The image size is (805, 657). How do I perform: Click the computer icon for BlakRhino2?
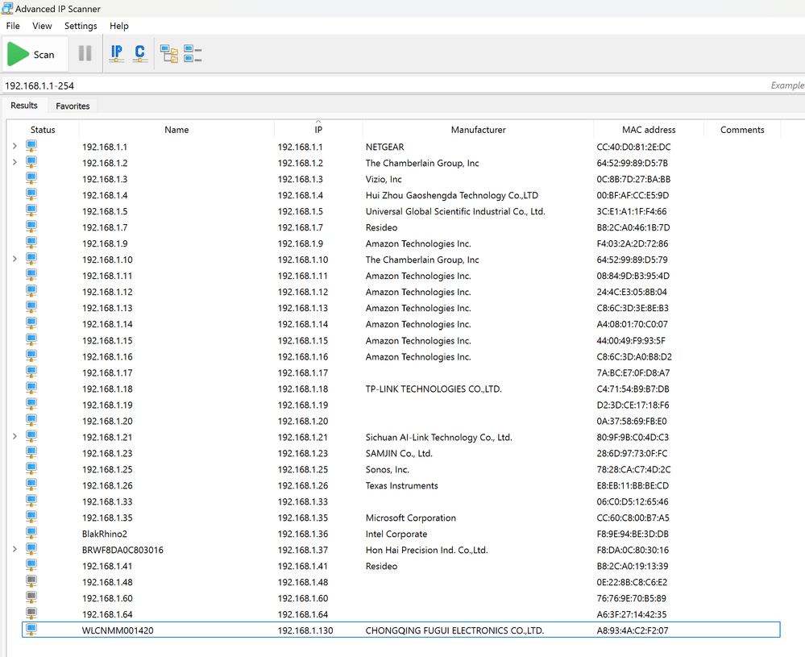(x=31, y=533)
